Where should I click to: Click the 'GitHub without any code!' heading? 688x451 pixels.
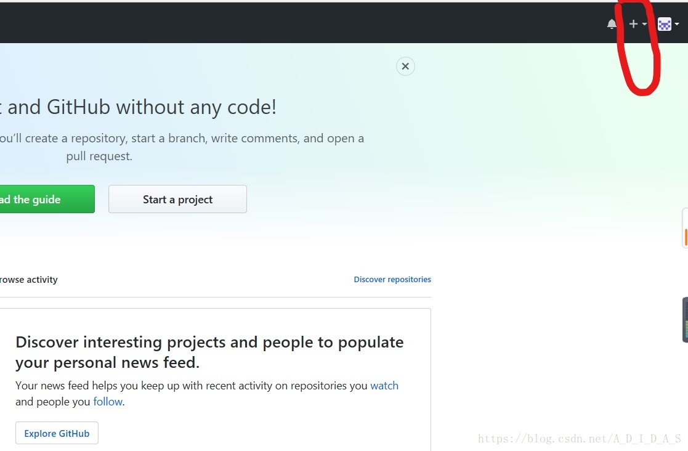click(138, 107)
